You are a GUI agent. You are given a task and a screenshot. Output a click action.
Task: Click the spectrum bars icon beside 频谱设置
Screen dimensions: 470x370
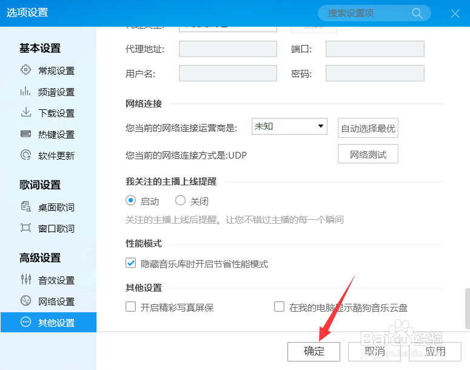pyautogui.click(x=25, y=91)
